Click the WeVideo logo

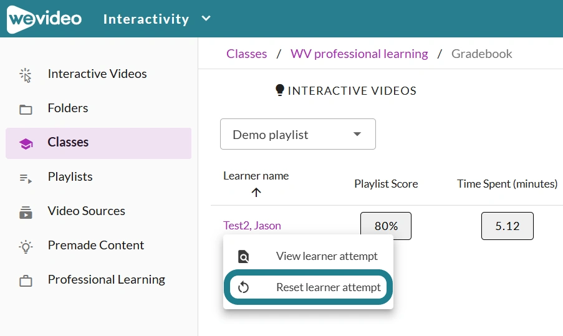click(44, 19)
